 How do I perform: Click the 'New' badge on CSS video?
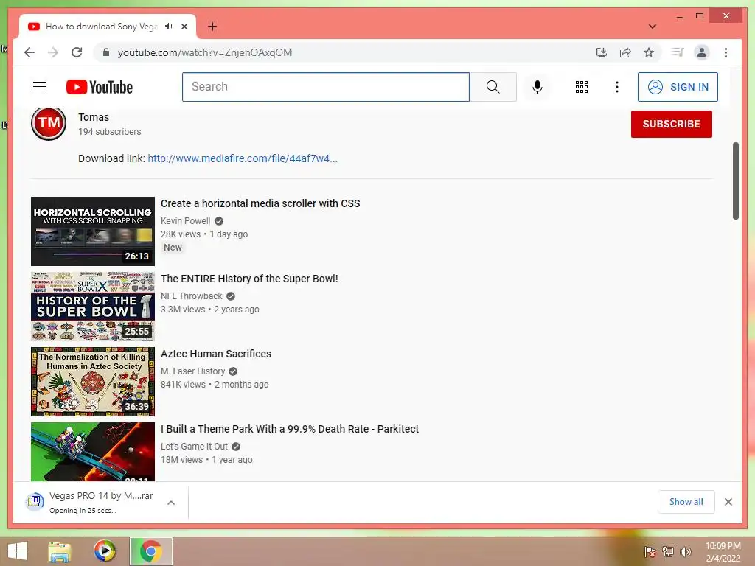point(173,248)
